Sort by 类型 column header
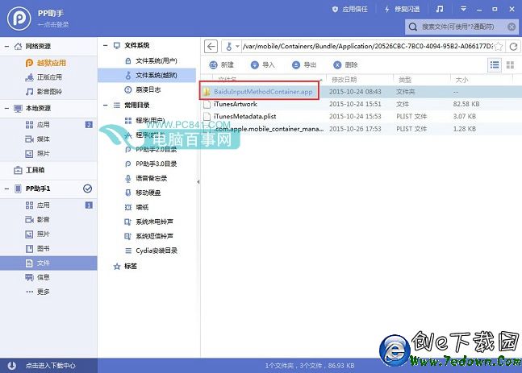Viewport: 522px width, 373px height. (x=405, y=80)
